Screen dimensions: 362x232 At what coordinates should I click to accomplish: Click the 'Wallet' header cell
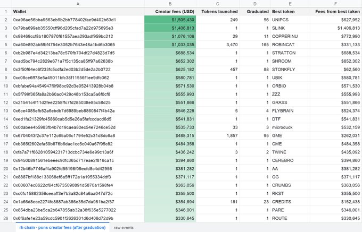click(x=78, y=12)
